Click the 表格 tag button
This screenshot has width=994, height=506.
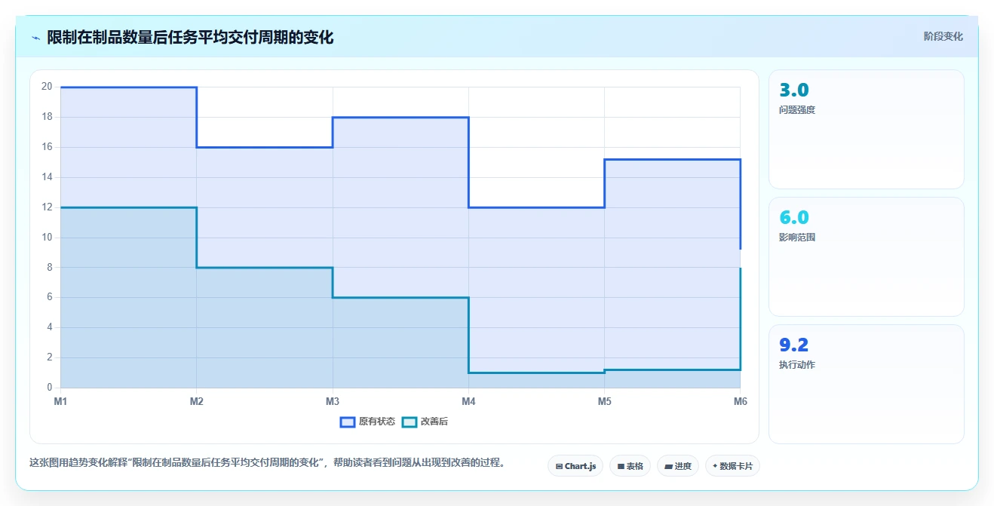click(x=630, y=466)
